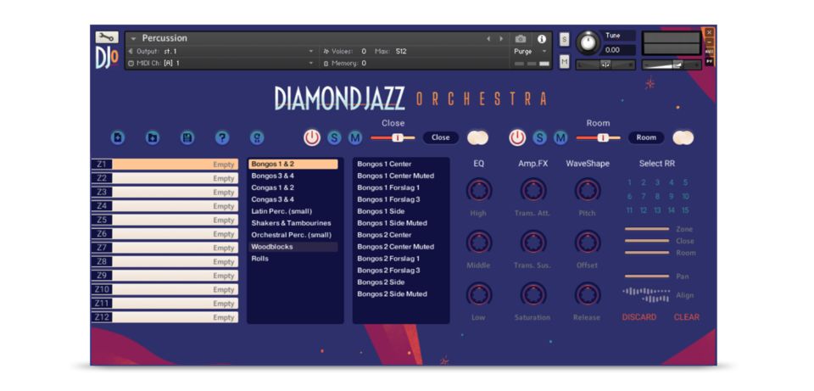Image resolution: width=814 pixels, height=391 pixels.
Task: Click the Close mic volume slider
Action: click(396, 137)
